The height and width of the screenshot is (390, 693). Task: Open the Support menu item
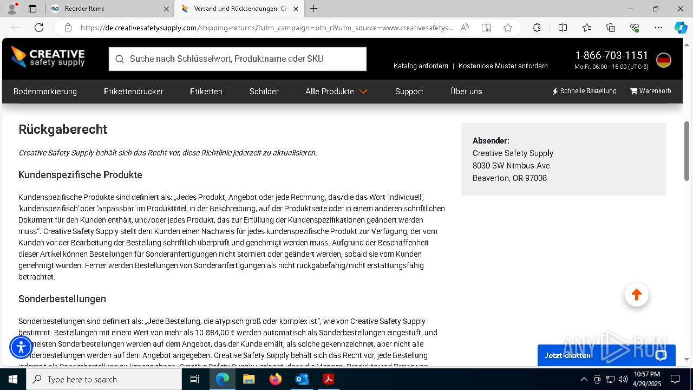(409, 92)
